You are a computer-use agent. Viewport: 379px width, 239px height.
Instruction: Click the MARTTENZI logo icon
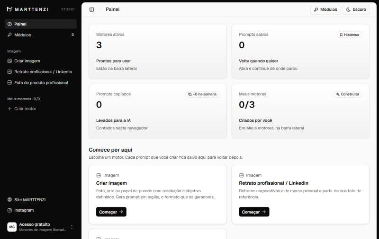9,9
